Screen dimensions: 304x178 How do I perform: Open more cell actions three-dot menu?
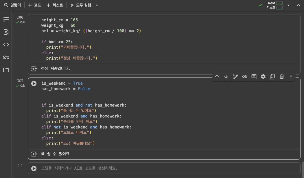tap(291, 77)
